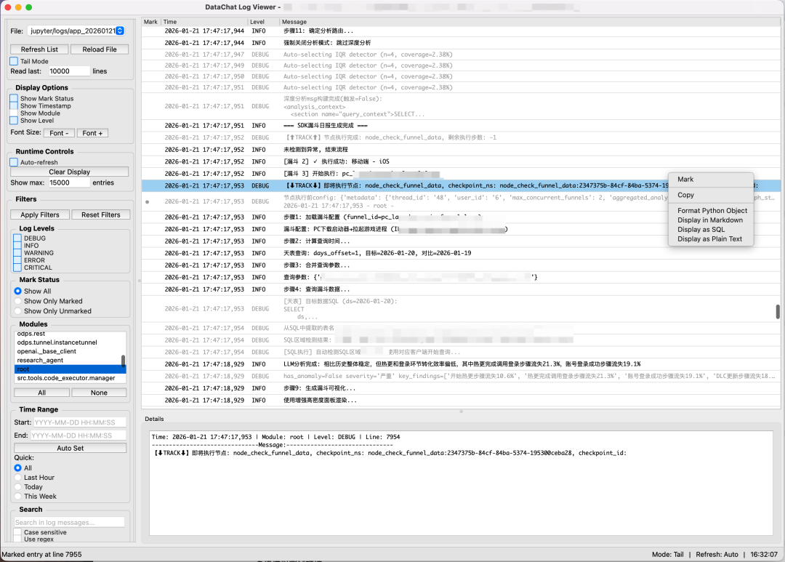785x562 pixels.
Task: Click the Reload File button
Action: (100, 49)
